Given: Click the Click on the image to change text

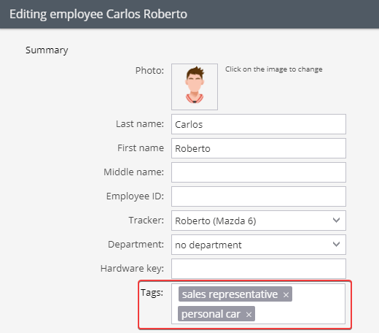Looking at the screenshot, I should pyautogui.click(x=274, y=69).
